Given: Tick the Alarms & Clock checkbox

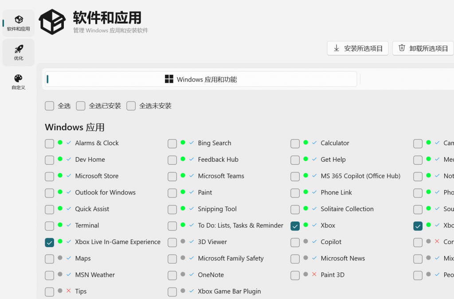Looking at the screenshot, I should click(x=50, y=144).
